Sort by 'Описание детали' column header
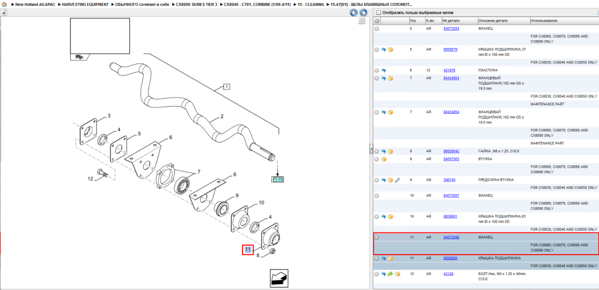The width and height of the screenshot is (599, 290). (x=504, y=20)
